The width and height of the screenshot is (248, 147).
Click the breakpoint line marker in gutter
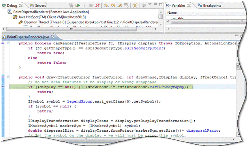[3, 86]
